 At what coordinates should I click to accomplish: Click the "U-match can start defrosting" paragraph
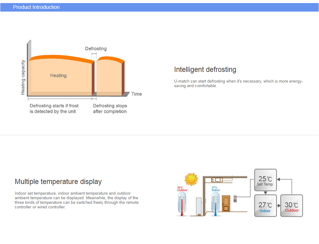coord(239,83)
